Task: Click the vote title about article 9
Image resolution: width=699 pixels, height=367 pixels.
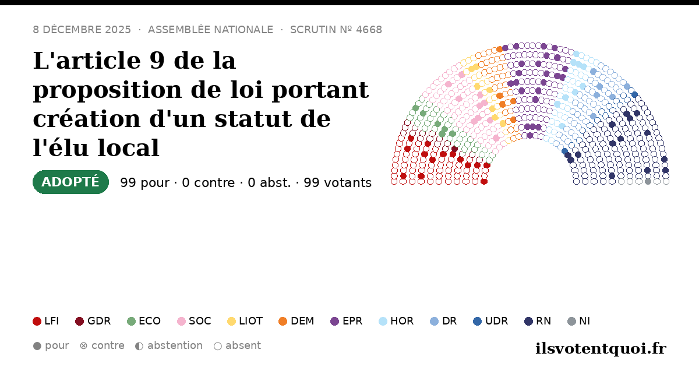Action: [x=201, y=104]
